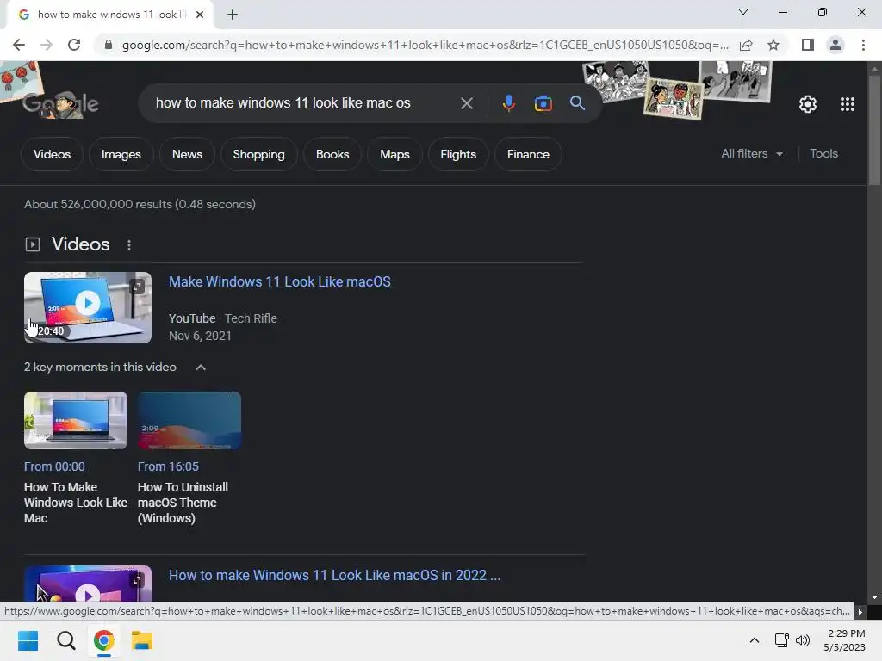The image size is (882, 661).
Task: Click the 'From 16:05' timestamp link
Action: 168,466
